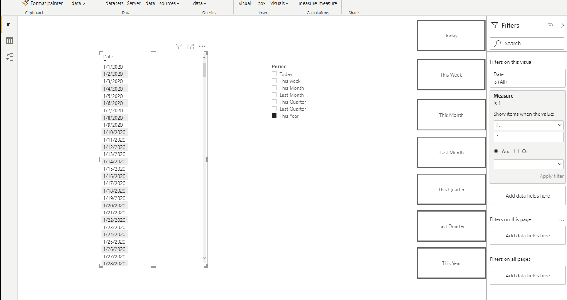Hide the Filters pane using eye icon

tap(550, 25)
